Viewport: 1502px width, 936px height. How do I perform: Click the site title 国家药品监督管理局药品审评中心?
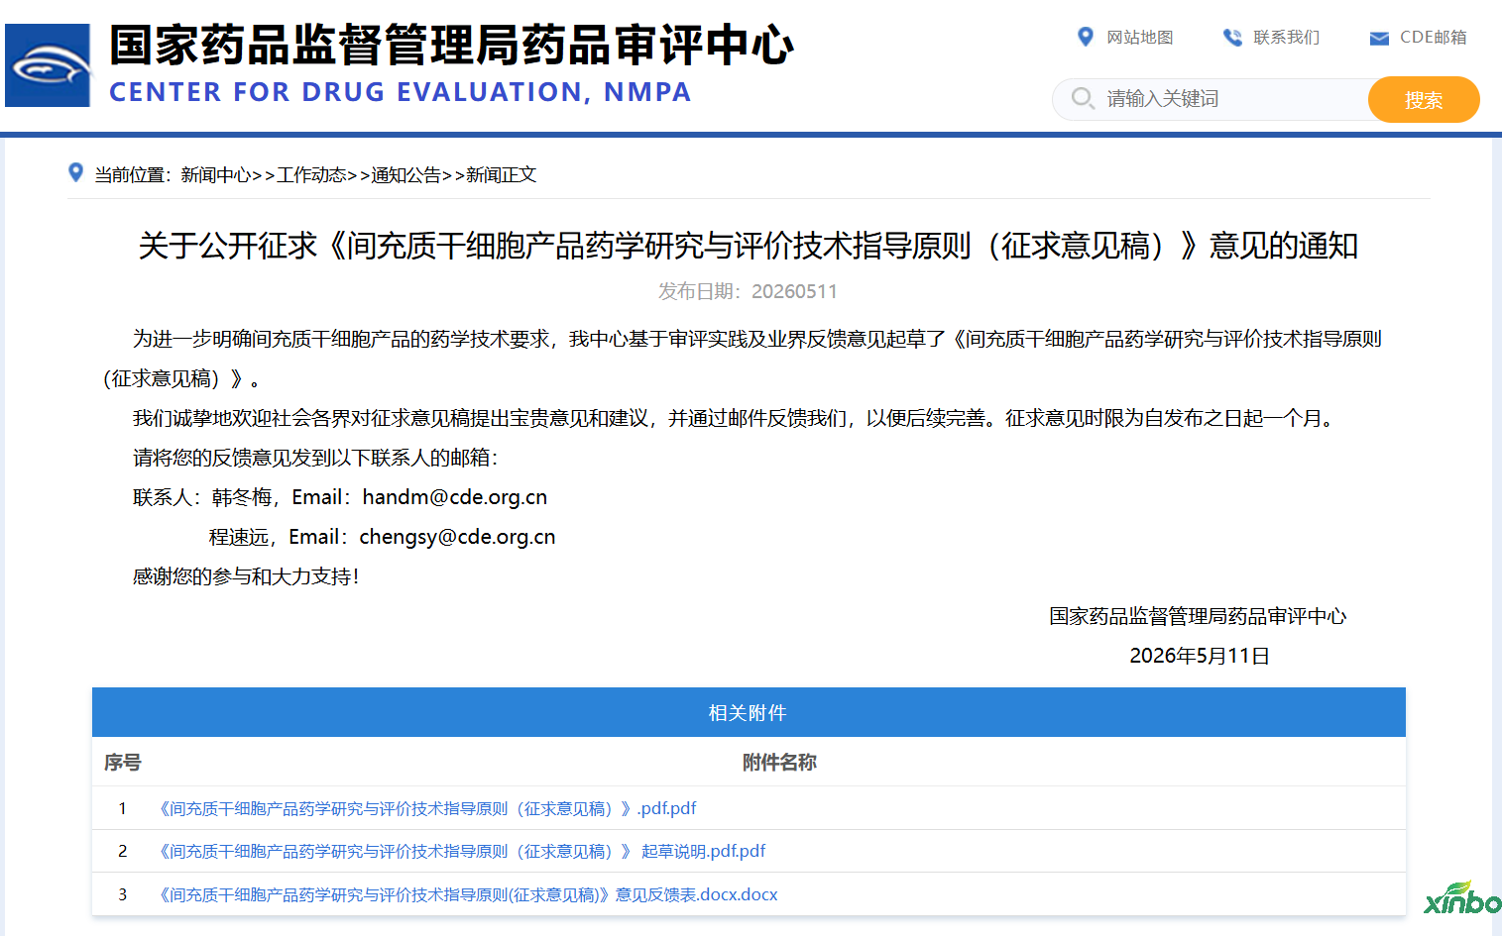[x=451, y=46]
